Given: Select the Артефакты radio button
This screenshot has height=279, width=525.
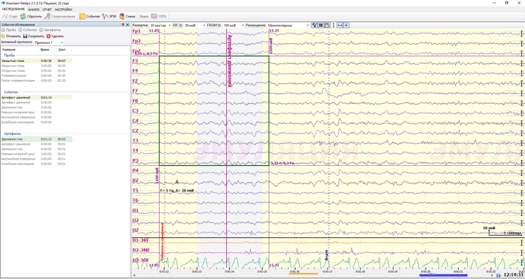Looking at the screenshot, I should pos(41,30).
